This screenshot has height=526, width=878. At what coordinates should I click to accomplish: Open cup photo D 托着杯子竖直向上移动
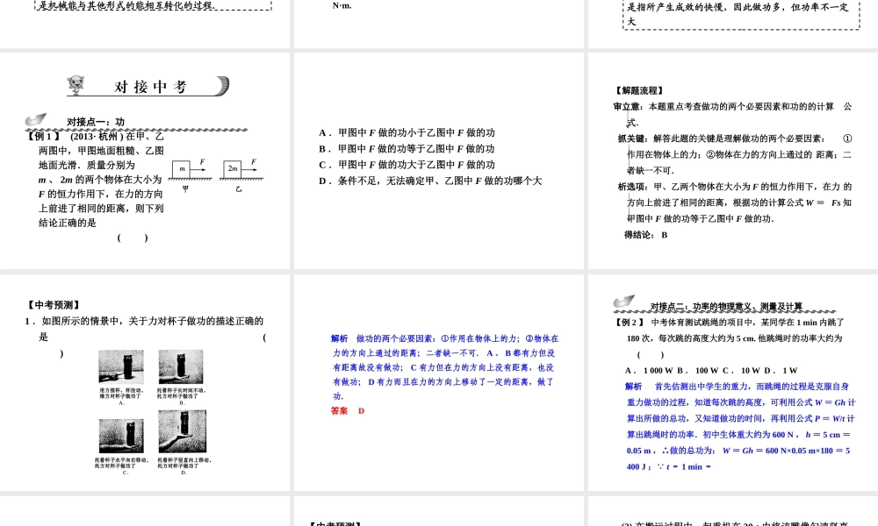[x=182, y=431]
